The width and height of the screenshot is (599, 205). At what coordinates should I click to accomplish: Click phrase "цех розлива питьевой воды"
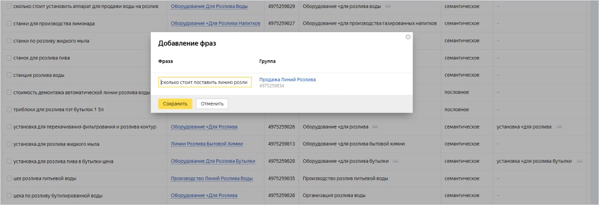[x=45, y=178]
